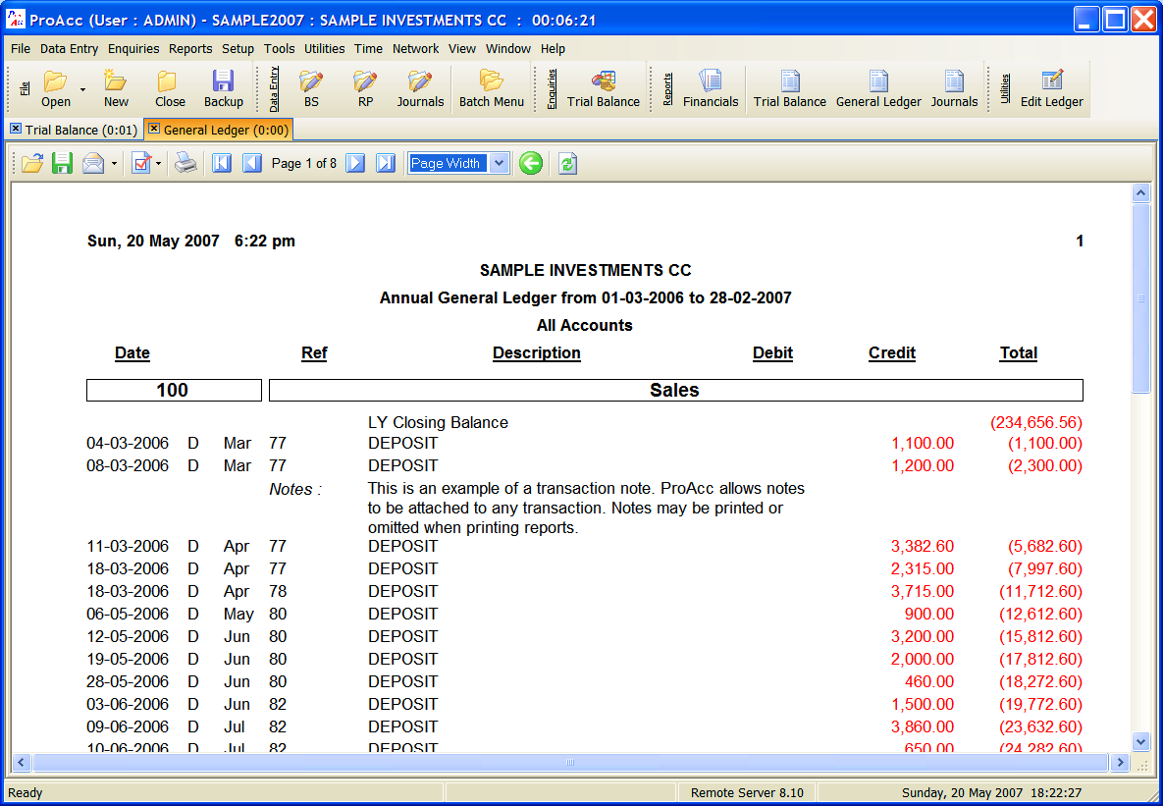Jump to last report page
This screenshot has height=806, width=1163.
point(386,163)
